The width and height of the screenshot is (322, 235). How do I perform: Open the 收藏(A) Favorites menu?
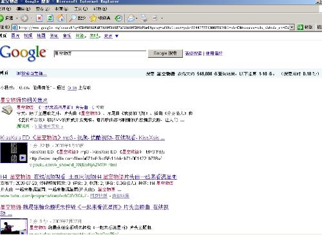pyautogui.click(x=62, y=9)
